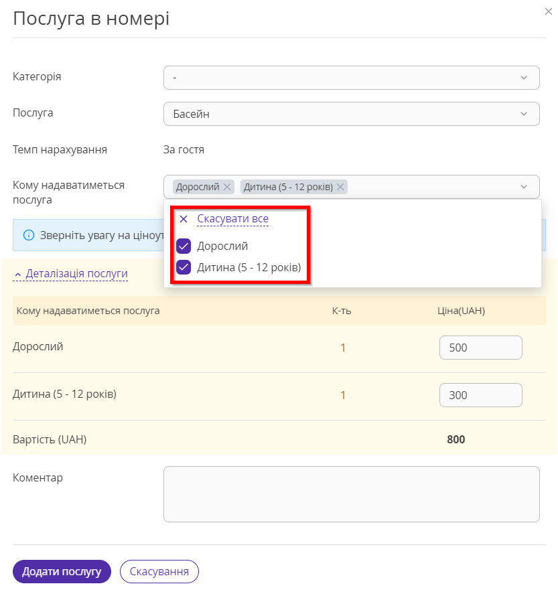Click the К-ть column header
Image resolution: width=558 pixels, height=596 pixels.
[x=342, y=311]
